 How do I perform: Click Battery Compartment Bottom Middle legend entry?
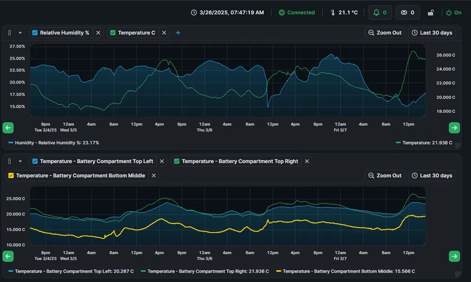[345, 271]
